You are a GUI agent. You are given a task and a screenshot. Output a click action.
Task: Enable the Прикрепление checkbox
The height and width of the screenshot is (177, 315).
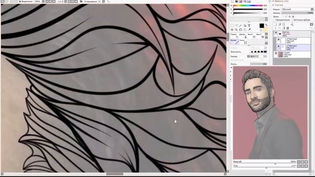275,20
